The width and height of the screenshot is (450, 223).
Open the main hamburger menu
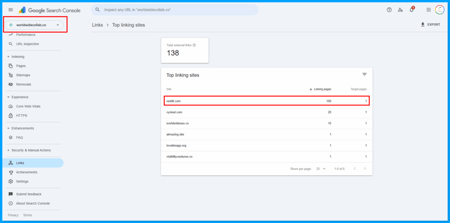[11, 10]
